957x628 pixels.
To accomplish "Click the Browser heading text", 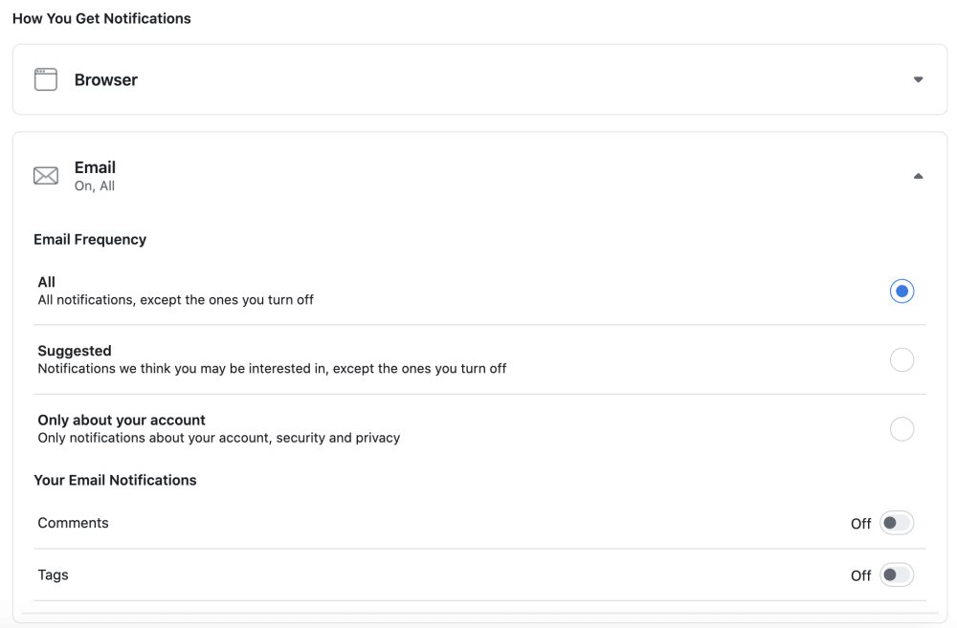I will tap(106, 80).
